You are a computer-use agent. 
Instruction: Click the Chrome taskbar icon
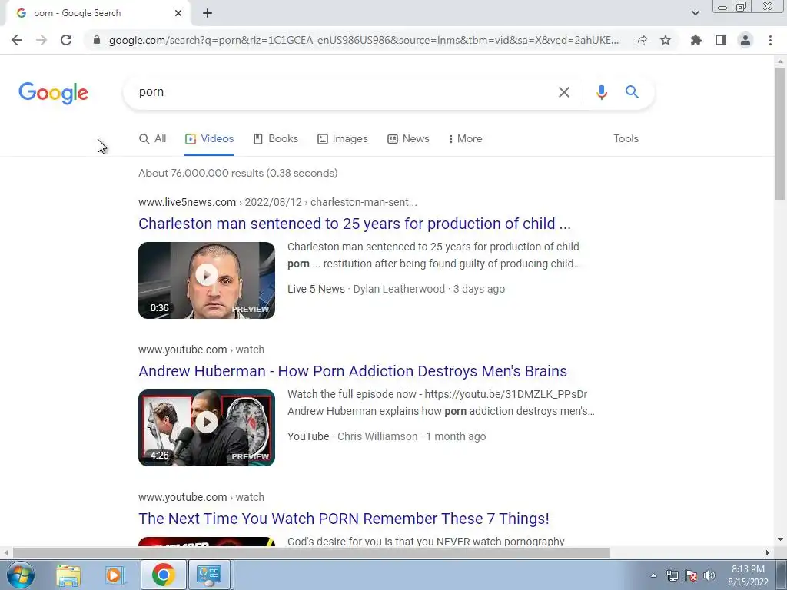163,575
